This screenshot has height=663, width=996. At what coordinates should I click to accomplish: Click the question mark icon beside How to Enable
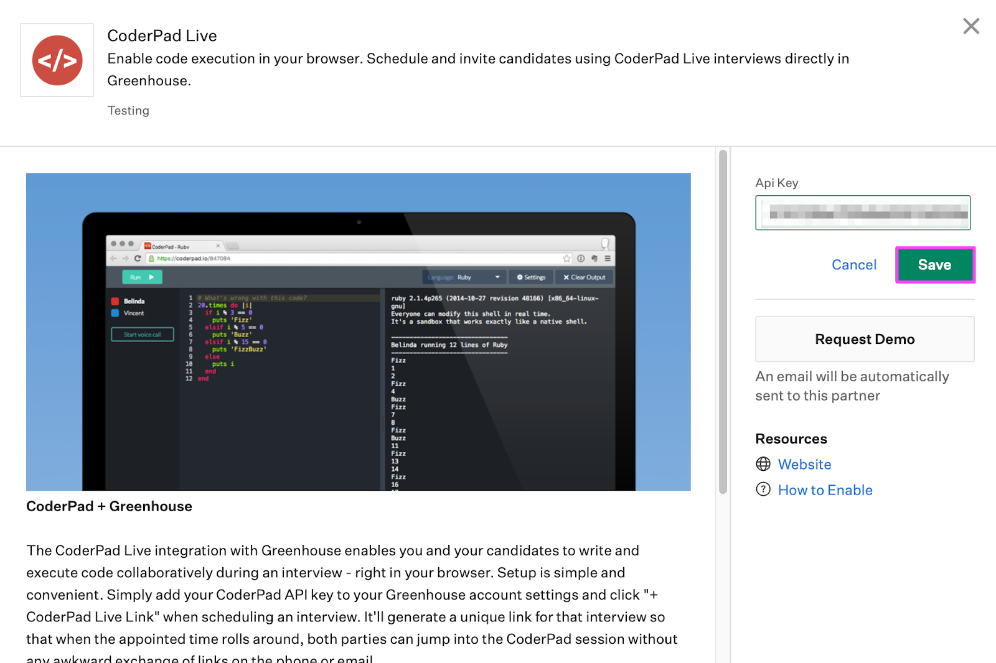coord(763,489)
